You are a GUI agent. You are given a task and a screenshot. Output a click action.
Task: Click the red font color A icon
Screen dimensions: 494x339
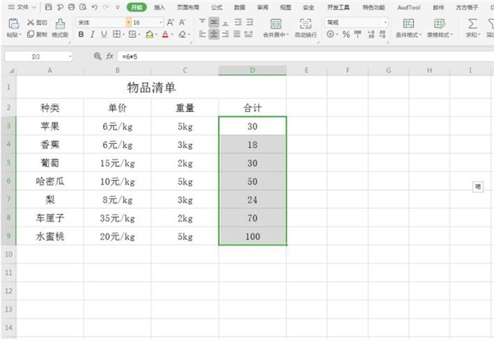165,35
